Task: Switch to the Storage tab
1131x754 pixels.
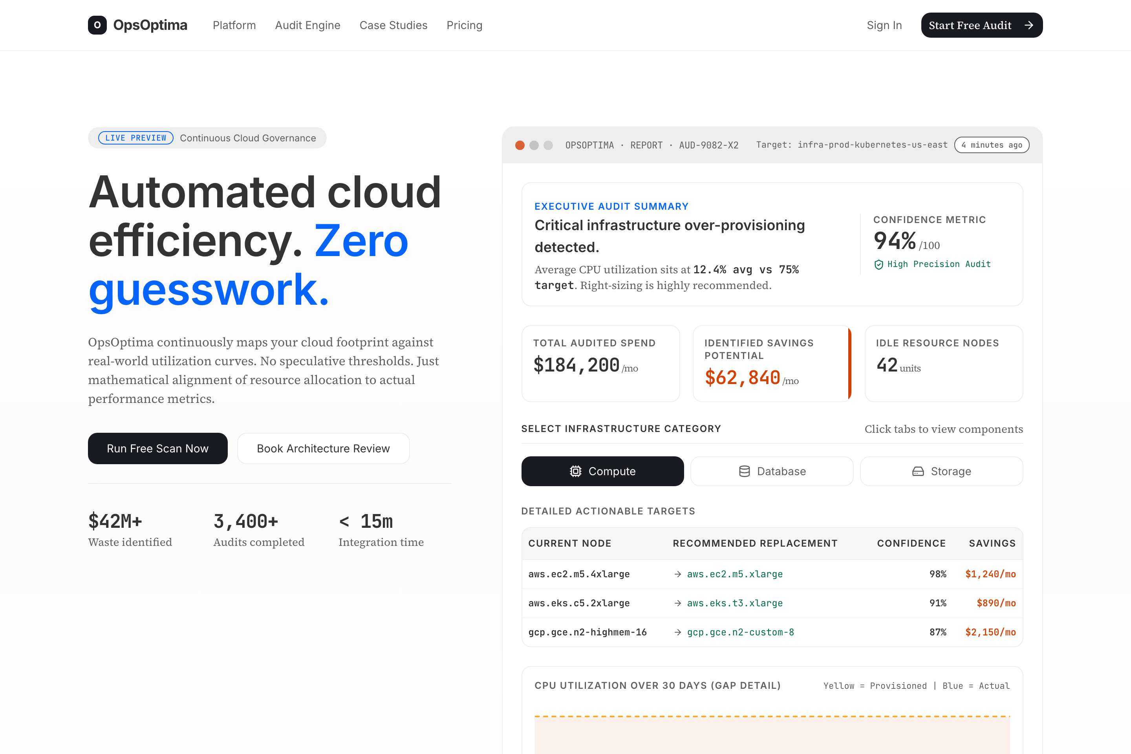Action: 942,471
